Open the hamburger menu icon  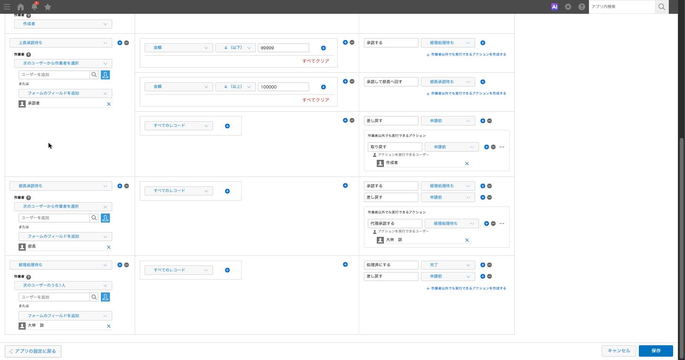(7, 7)
